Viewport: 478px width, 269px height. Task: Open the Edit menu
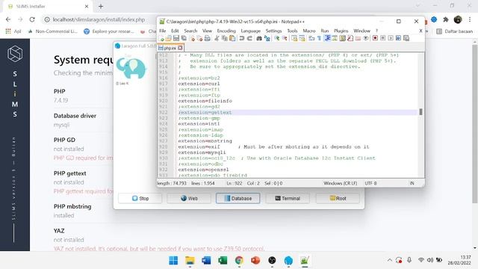(x=175, y=31)
